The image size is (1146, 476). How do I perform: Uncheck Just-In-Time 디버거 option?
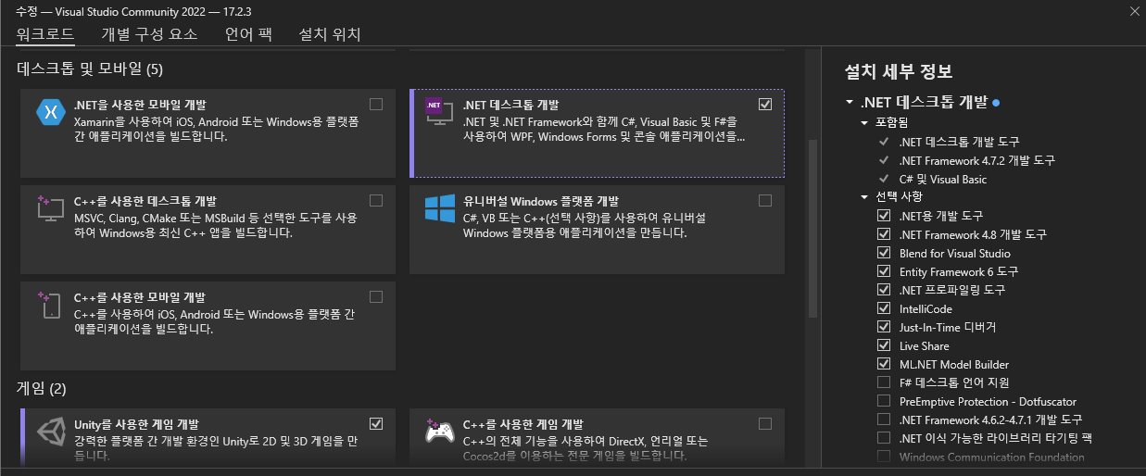pos(883,327)
